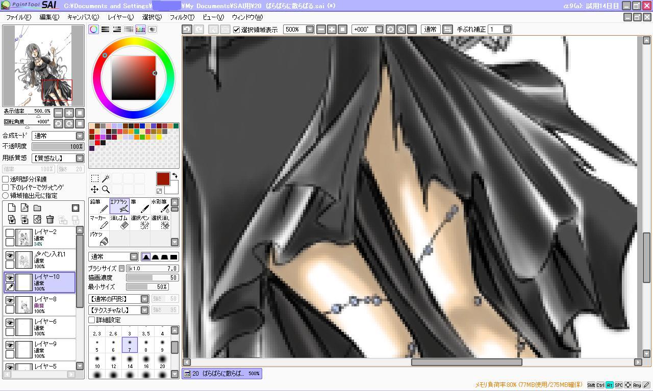The image size is (653, 391).
Task: Select the レイヤー8 layer row
Action: tap(40, 305)
